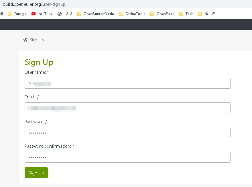Expand the OpenEuler bookmark folder

coord(162,14)
